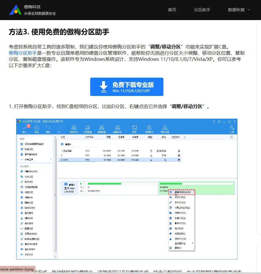Click the Clone Disk toolbar icon
Image resolution: width=261 pixels, height=274 pixels.
88,129
